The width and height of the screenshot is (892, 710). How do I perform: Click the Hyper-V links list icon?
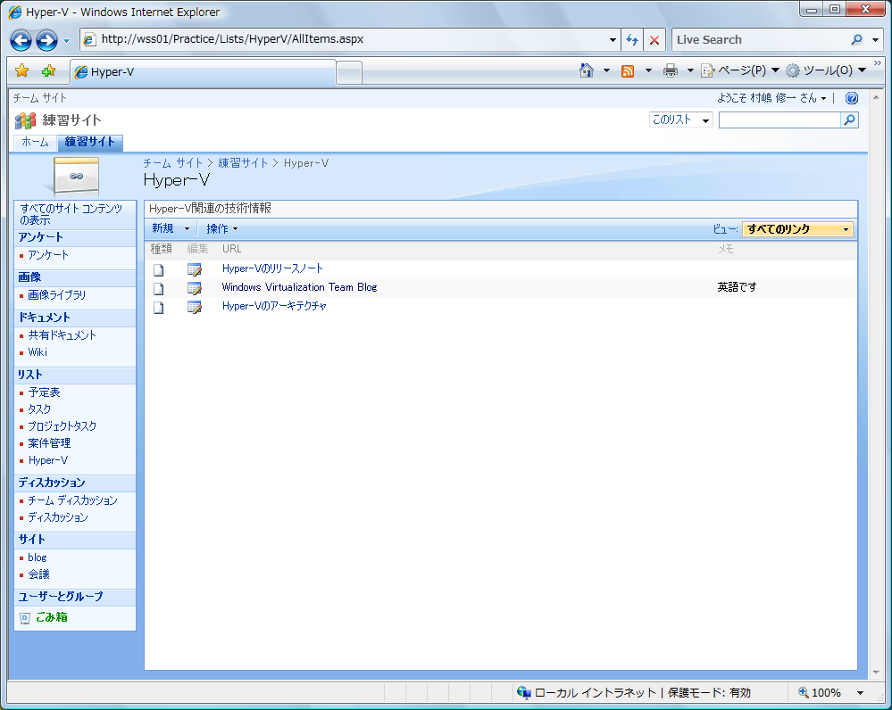(x=76, y=177)
